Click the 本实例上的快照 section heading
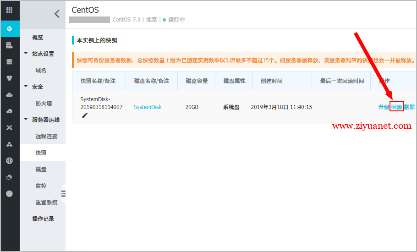Viewport: 417px width, 252px height. (x=97, y=41)
